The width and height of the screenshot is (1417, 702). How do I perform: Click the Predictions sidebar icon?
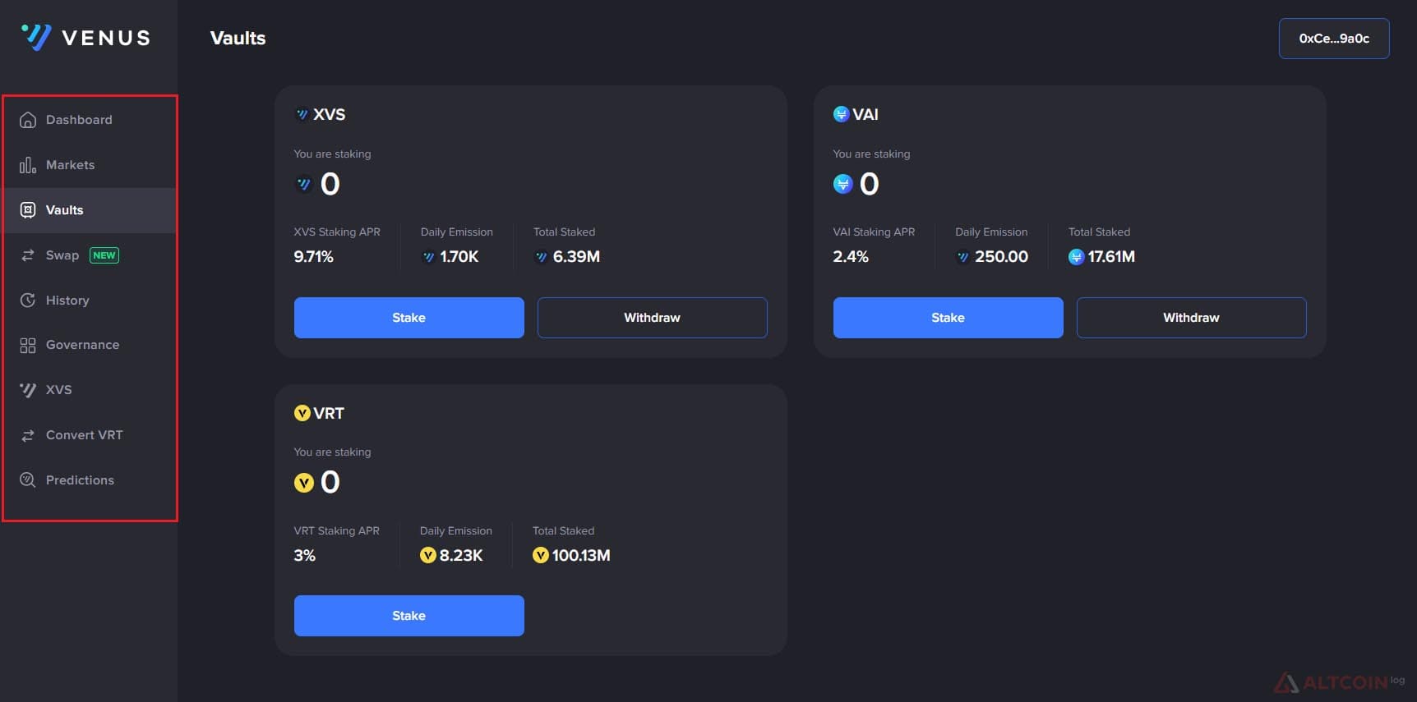pos(28,480)
